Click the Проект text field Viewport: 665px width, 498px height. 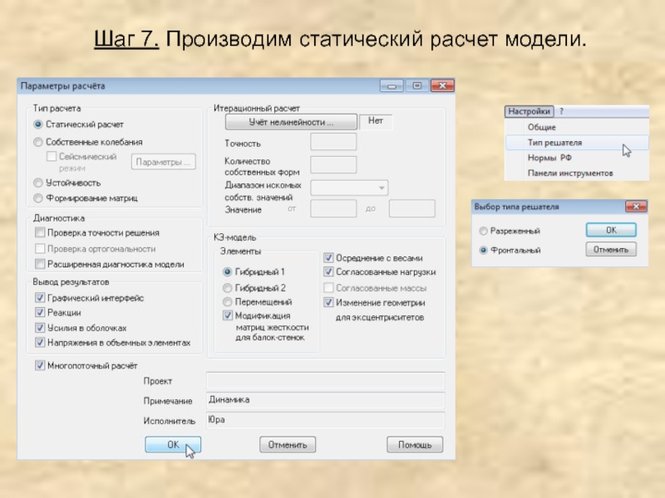[325, 381]
